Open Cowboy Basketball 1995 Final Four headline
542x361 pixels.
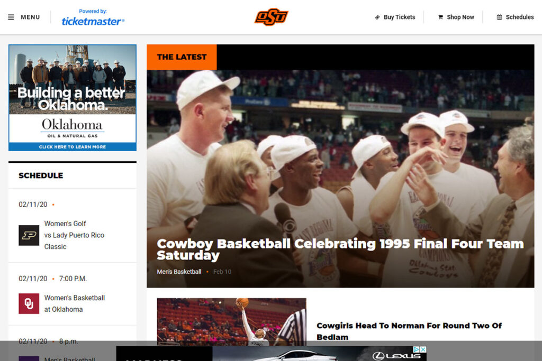340,249
